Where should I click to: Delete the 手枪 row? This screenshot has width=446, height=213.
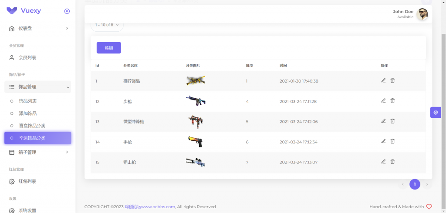pos(392,141)
